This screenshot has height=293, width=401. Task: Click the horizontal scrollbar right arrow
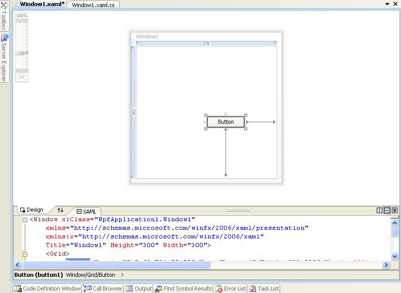point(386,265)
